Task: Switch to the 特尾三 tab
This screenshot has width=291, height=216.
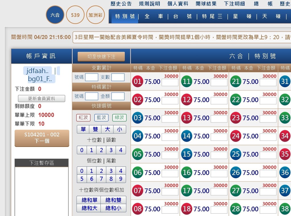Action: [212, 17]
